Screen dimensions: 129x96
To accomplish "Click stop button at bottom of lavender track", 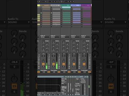I will pyautogui.click(x=72, y=27).
